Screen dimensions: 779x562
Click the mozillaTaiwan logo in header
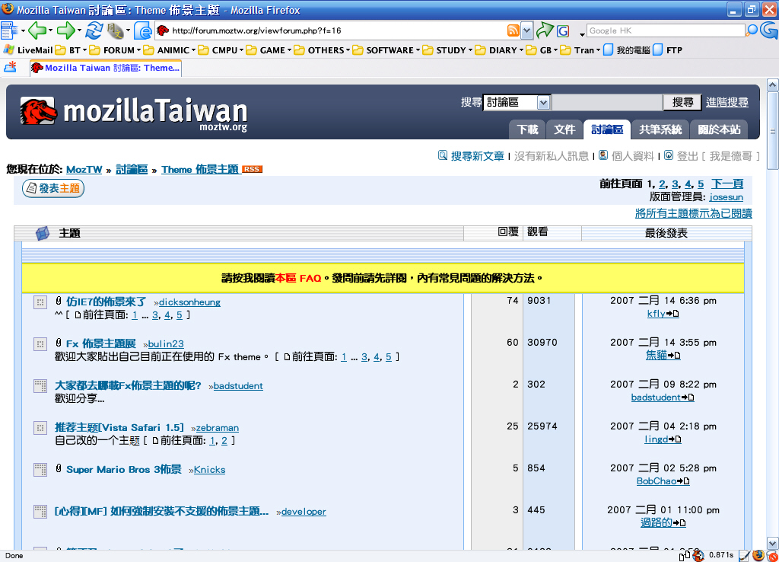tap(134, 113)
